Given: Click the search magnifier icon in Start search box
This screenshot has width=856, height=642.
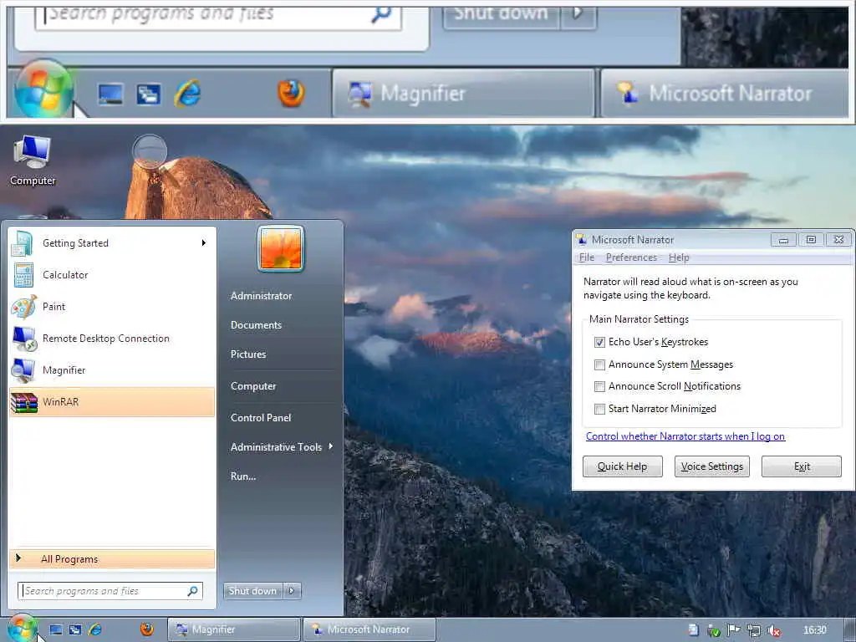Looking at the screenshot, I should click(x=193, y=591).
